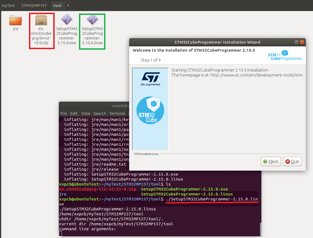Click Next in installation wizard
The image size is (313, 238).
pos(271,162)
